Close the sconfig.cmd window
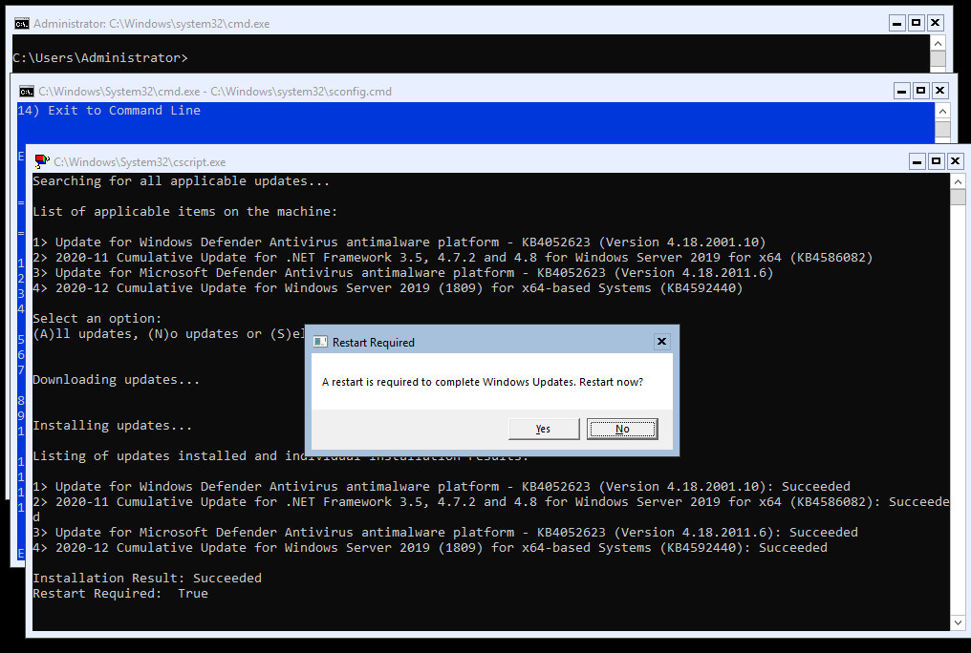The height and width of the screenshot is (653, 971). coord(940,91)
